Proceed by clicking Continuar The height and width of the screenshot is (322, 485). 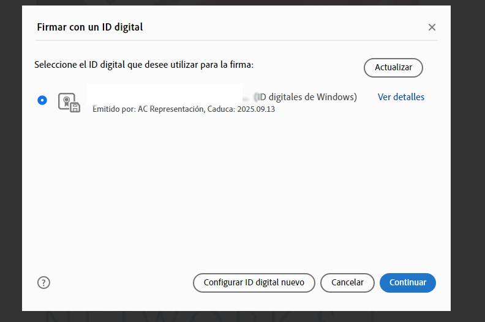(408, 282)
